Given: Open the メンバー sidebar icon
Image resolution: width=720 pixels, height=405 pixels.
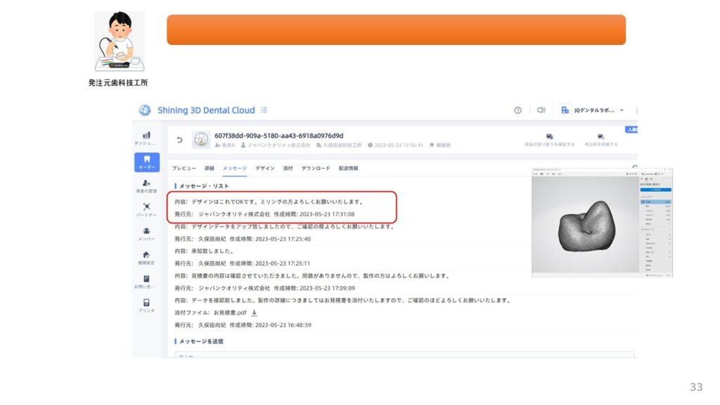Looking at the screenshot, I should click(146, 233).
